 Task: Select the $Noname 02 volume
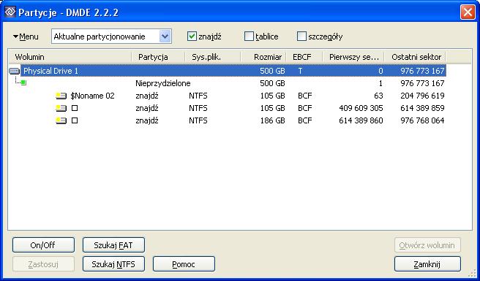(x=92, y=96)
